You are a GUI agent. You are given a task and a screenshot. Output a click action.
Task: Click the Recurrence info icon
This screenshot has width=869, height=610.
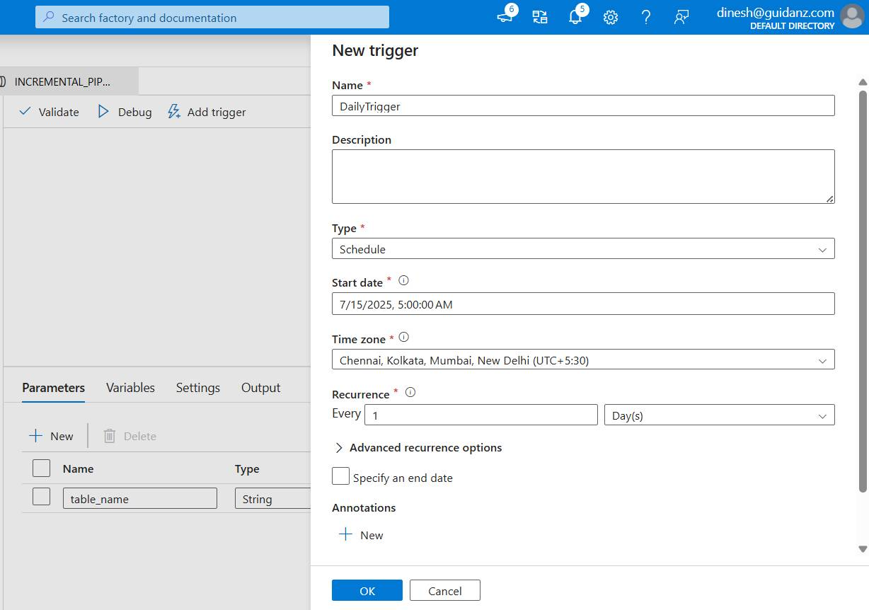click(x=410, y=392)
